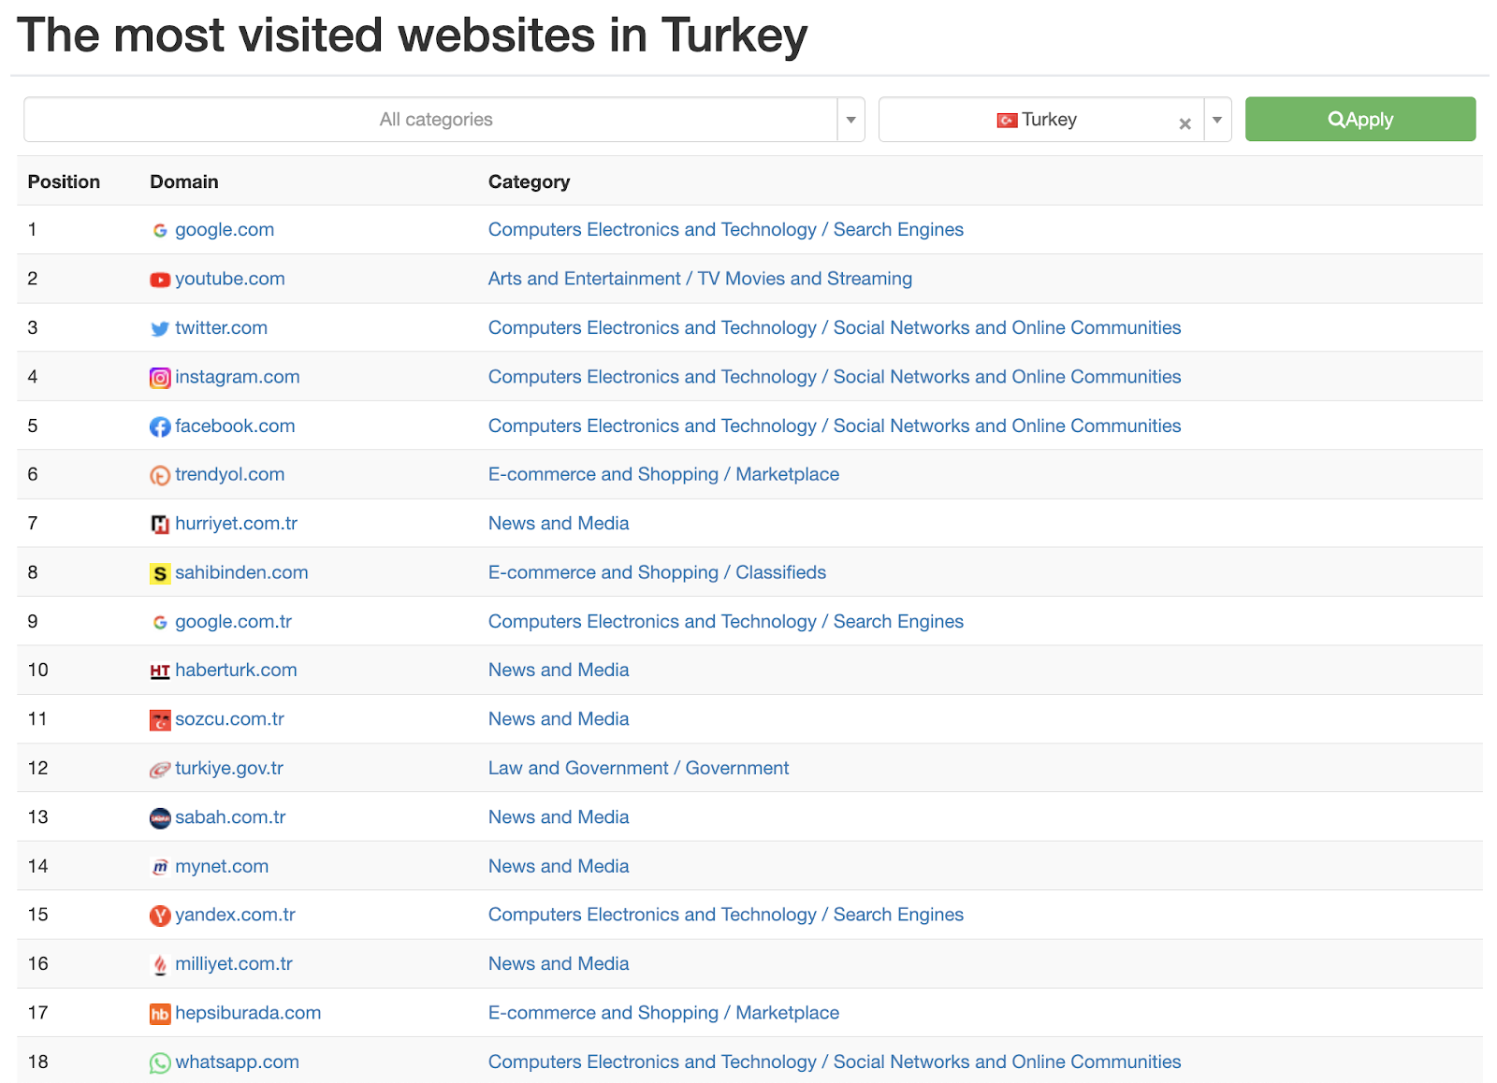Click the Milliyet flame favicon
This screenshot has height=1083, width=1497.
click(x=160, y=964)
